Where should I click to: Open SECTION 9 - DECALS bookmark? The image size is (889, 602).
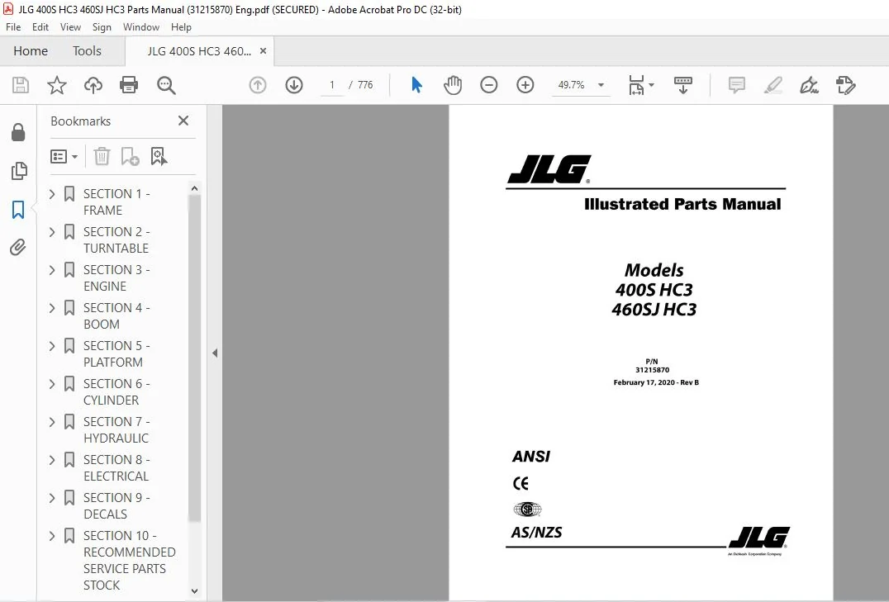point(116,505)
